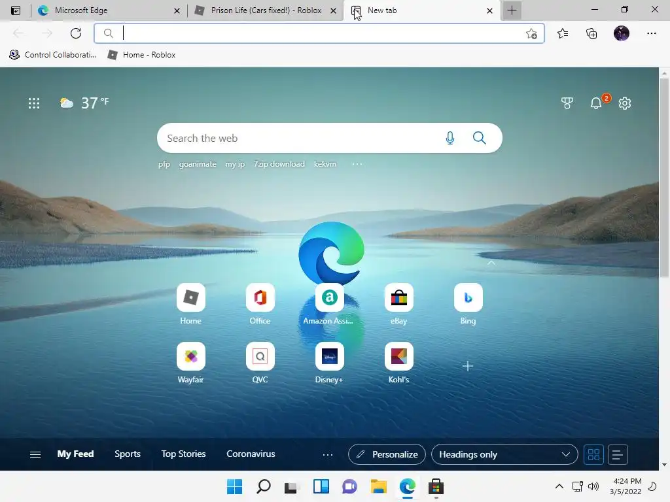Open the profile avatar menu
This screenshot has height=502, width=670.
coord(622,33)
